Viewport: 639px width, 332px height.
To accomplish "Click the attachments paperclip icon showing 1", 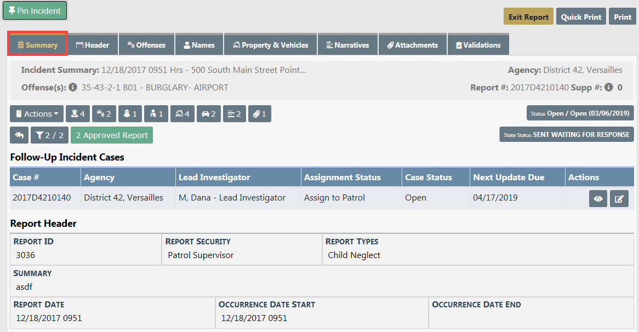I will click(x=260, y=114).
